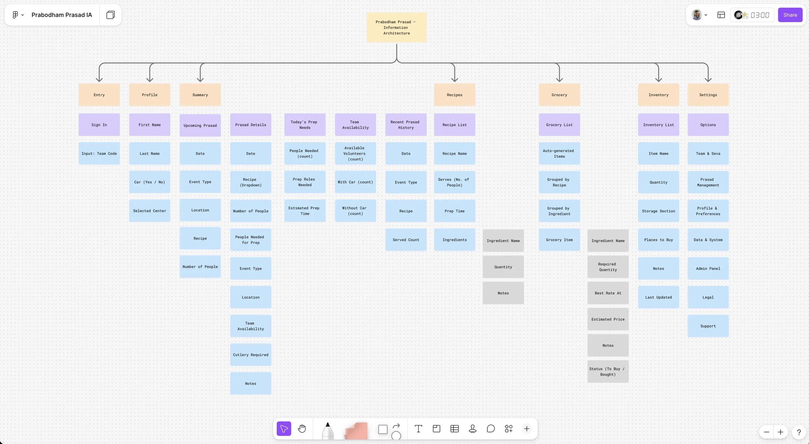The image size is (809, 444).
Task: Open more widgets via the shapes-plus icon
Action: click(x=509, y=429)
